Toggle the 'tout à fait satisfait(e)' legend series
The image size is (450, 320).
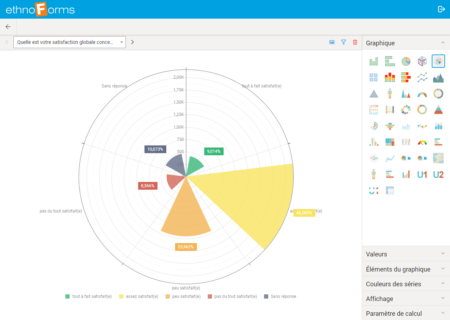(89, 296)
